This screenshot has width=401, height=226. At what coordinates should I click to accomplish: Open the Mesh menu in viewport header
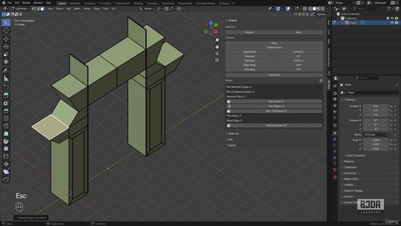click(77, 9)
